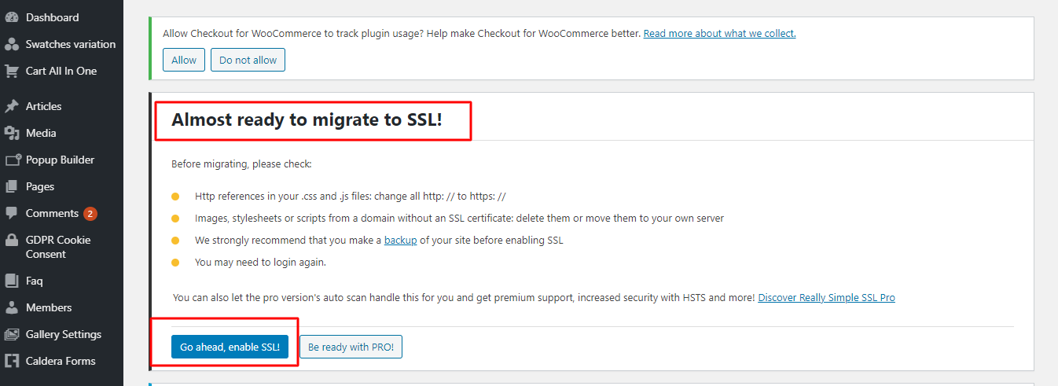Click the Dashboard gauge icon
The width and height of the screenshot is (1058, 386).
[x=12, y=17]
